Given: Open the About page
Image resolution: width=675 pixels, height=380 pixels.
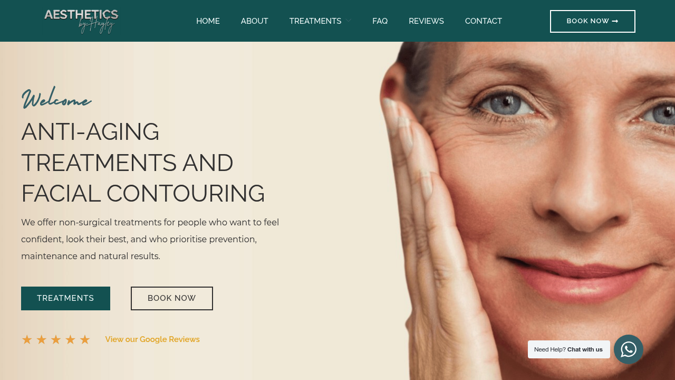Looking at the screenshot, I should click(x=255, y=21).
